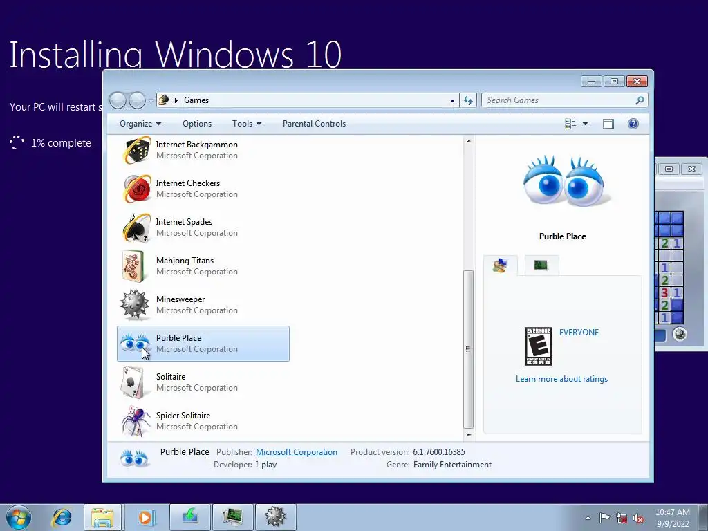The height and width of the screenshot is (531, 708).
Task: Click the Mahjong Titans title text
Action: (x=185, y=261)
